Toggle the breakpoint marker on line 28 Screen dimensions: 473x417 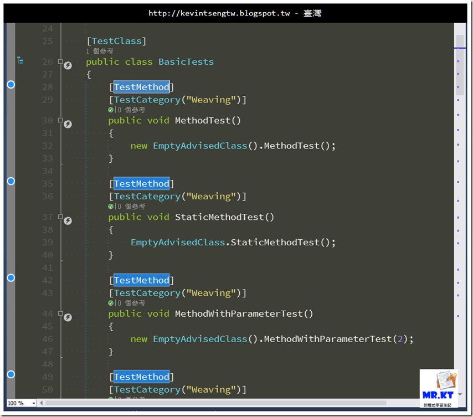pyautogui.click(x=11, y=84)
